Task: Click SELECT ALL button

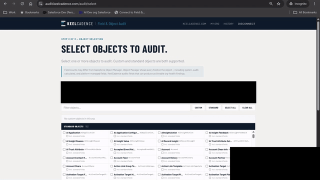Action: [230, 107]
